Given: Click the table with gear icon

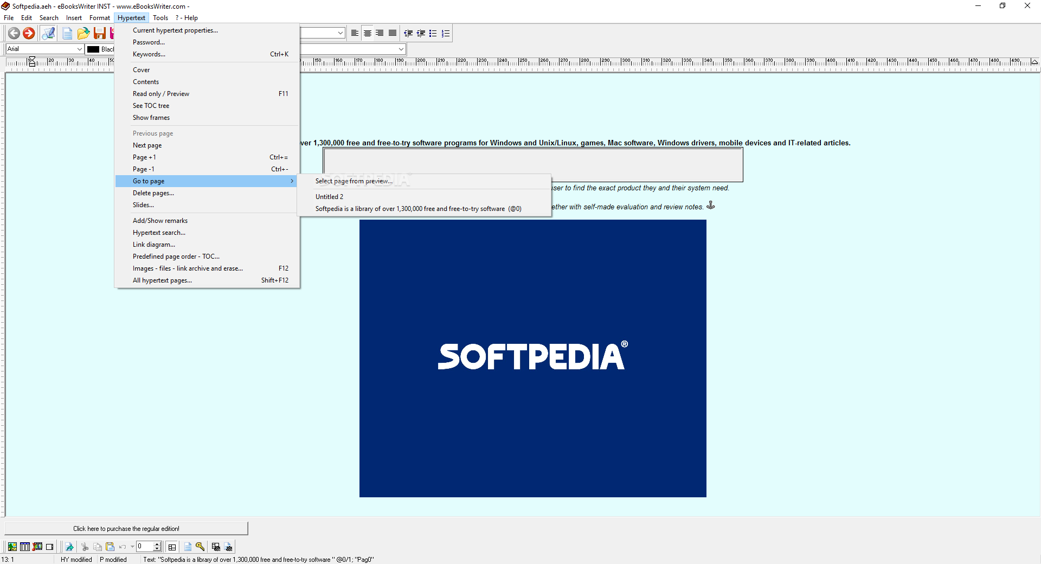Looking at the screenshot, I should [216, 547].
